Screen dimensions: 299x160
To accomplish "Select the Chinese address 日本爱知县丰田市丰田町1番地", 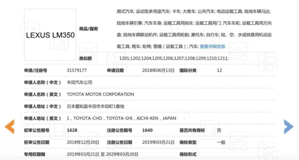I will pos(95,106).
